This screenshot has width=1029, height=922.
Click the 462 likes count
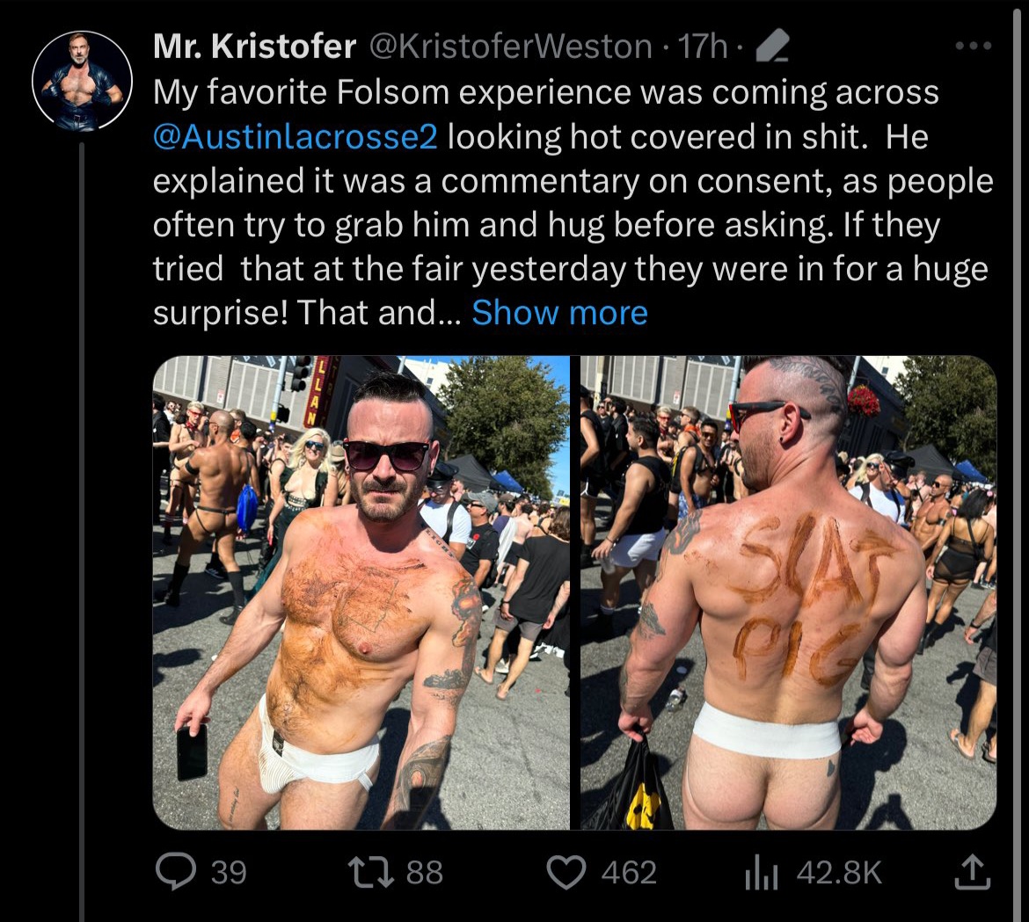click(629, 873)
